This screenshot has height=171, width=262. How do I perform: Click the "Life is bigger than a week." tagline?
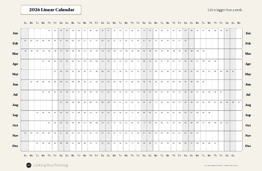coord(225,10)
